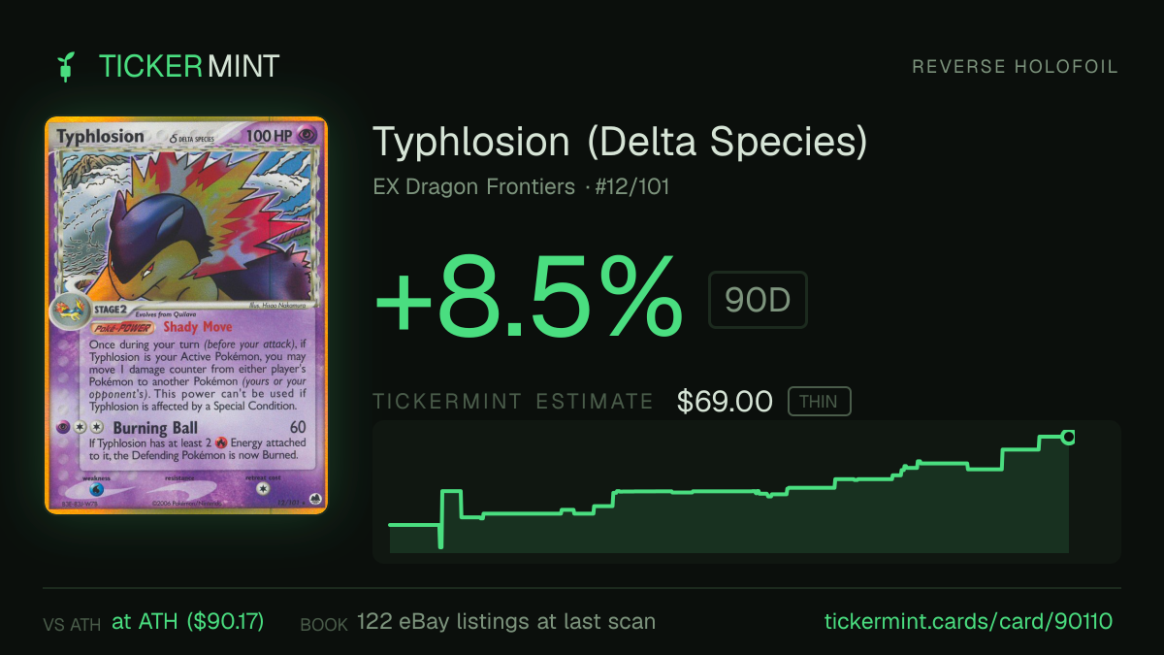The height and width of the screenshot is (655, 1164).
Task: Click the Psychic energy type icon on card
Action: click(307, 136)
